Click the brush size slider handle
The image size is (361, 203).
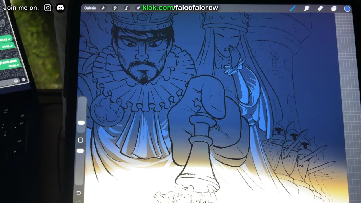pyautogui.click(x=81, y=123)
